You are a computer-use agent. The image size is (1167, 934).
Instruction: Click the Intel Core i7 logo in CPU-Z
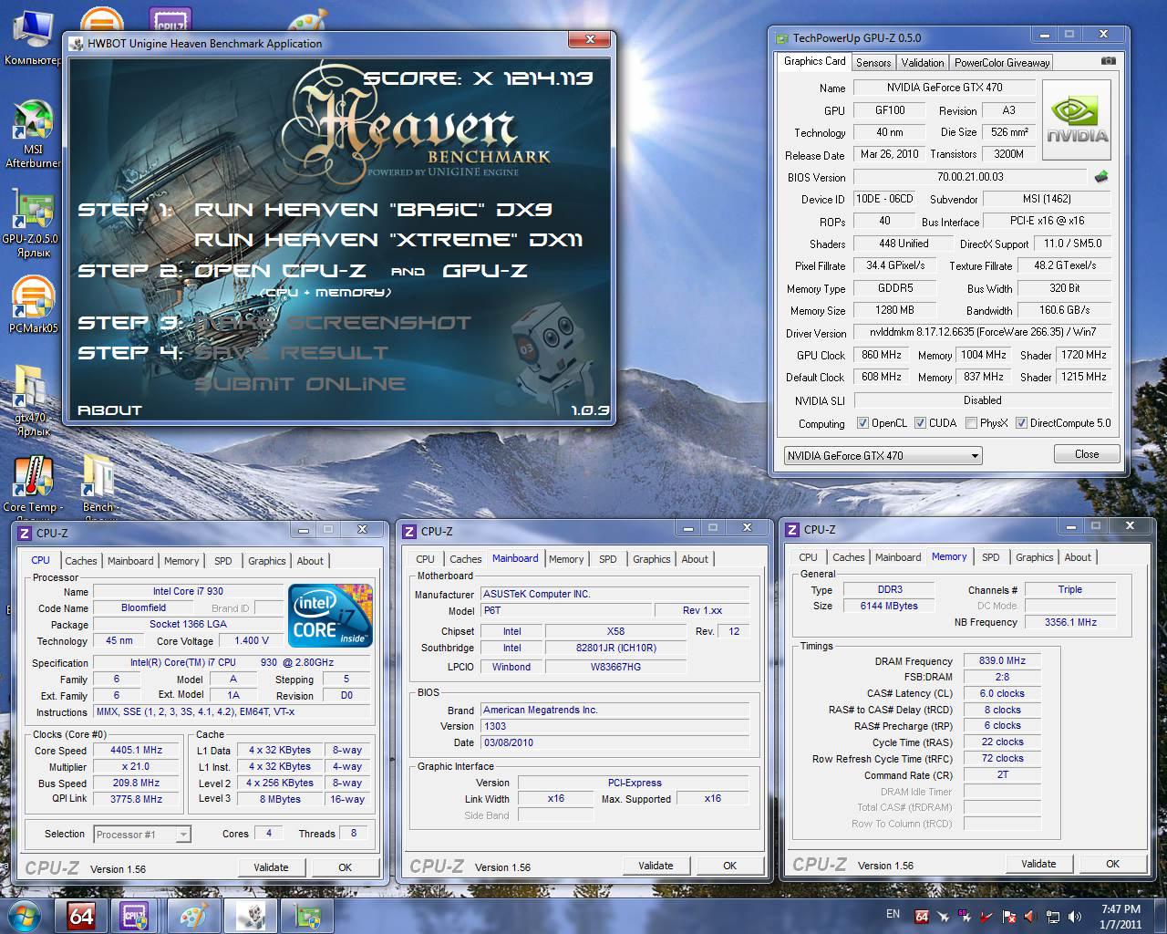point(330,615)
